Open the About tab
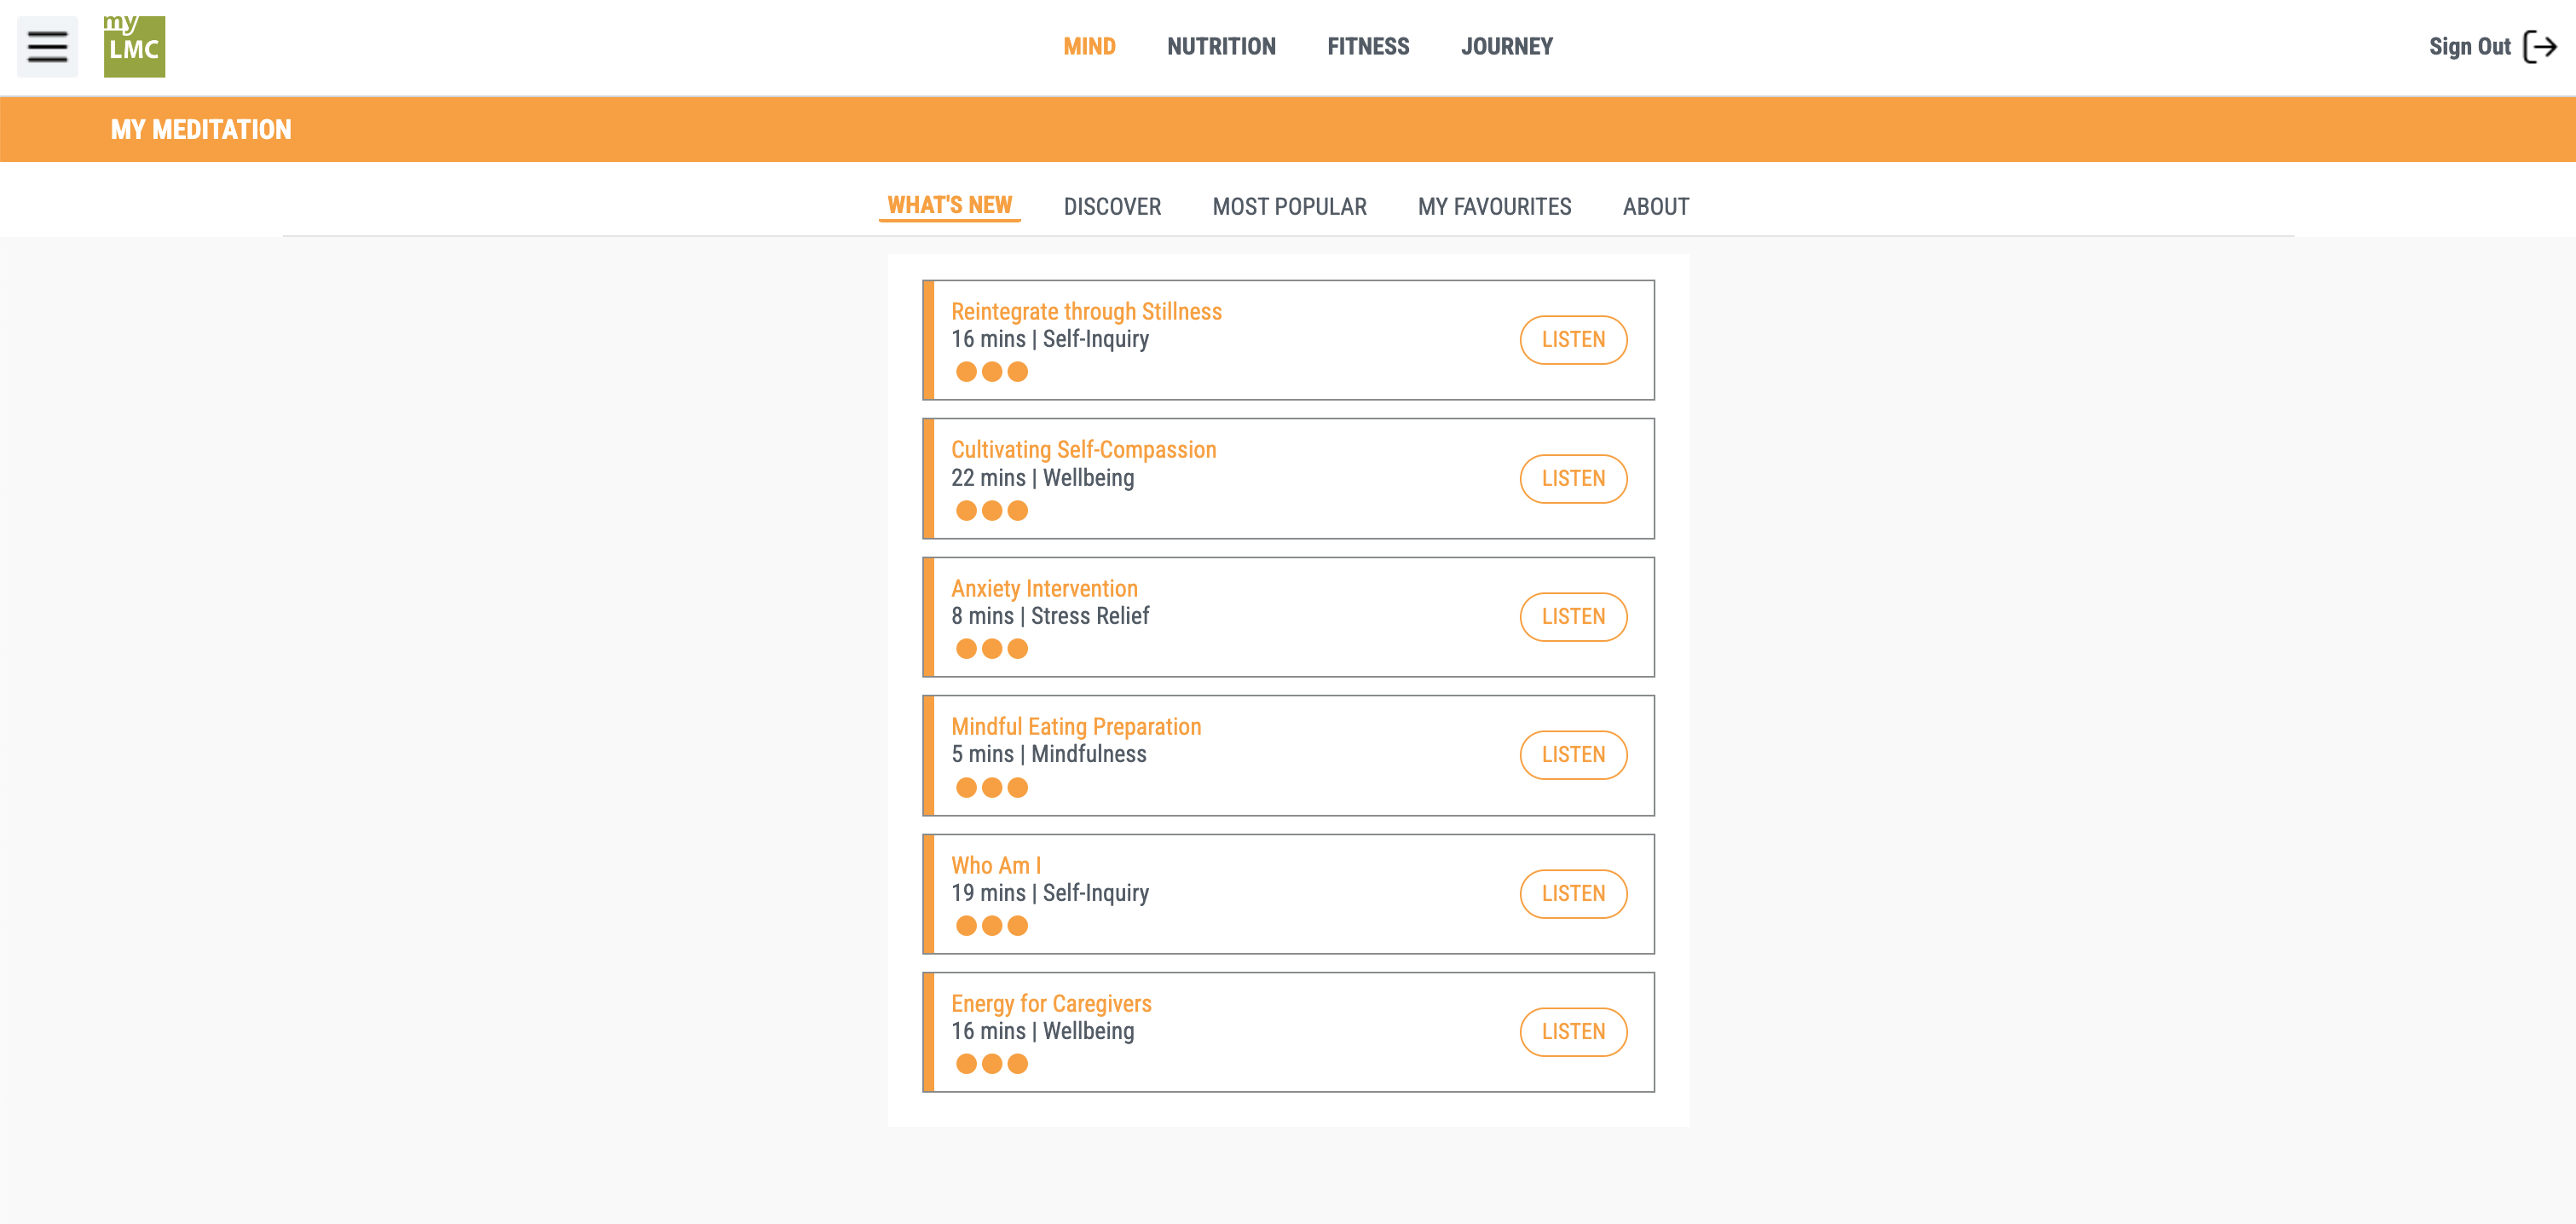2576x1224 pixels. pos(1655,206)
